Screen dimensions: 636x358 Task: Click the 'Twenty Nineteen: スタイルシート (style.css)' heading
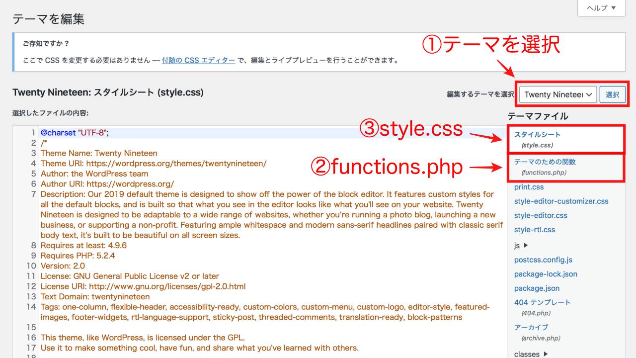(x=108, y=92)
